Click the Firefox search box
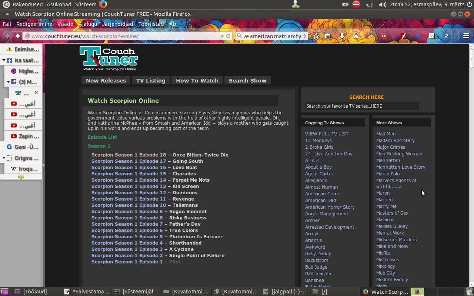This screenshot has height=296, width=474. point(272,36)
